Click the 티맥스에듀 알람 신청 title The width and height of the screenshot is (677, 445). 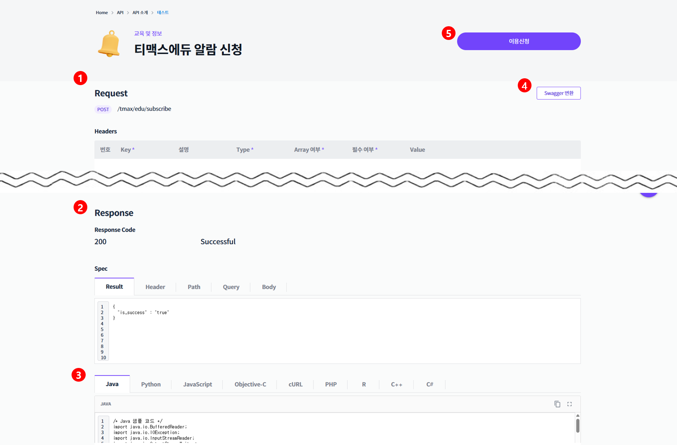pyautogui.click(x=188, y=49)
